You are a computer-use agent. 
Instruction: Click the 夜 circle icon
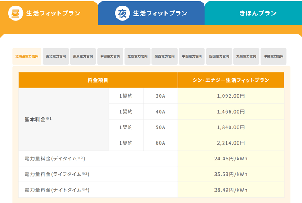pyautogui.click(x=122, y=13)
